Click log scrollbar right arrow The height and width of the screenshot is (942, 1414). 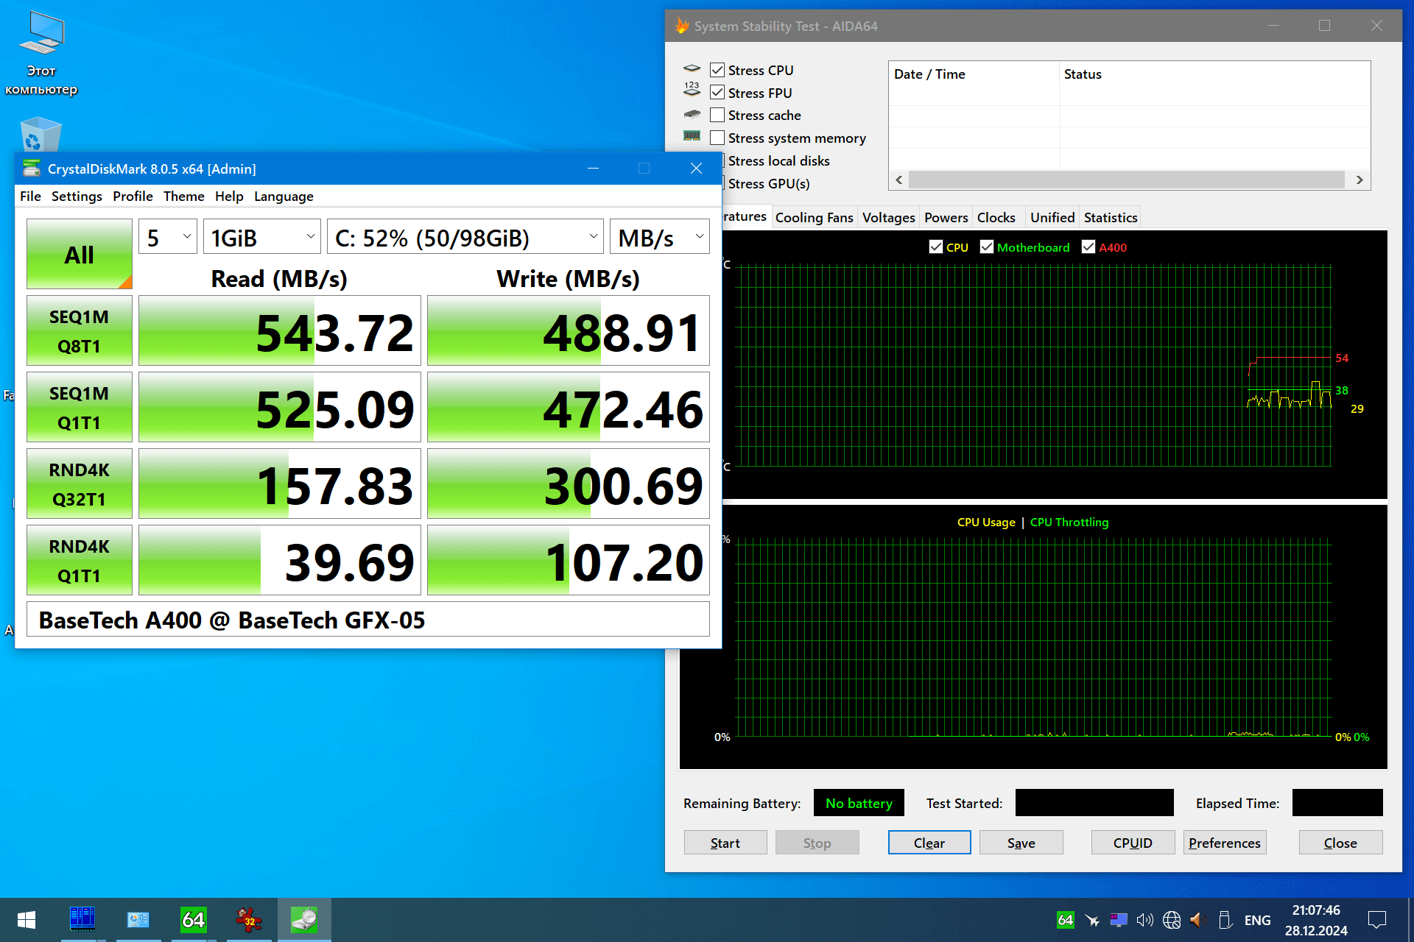[x=1360, y=180]
